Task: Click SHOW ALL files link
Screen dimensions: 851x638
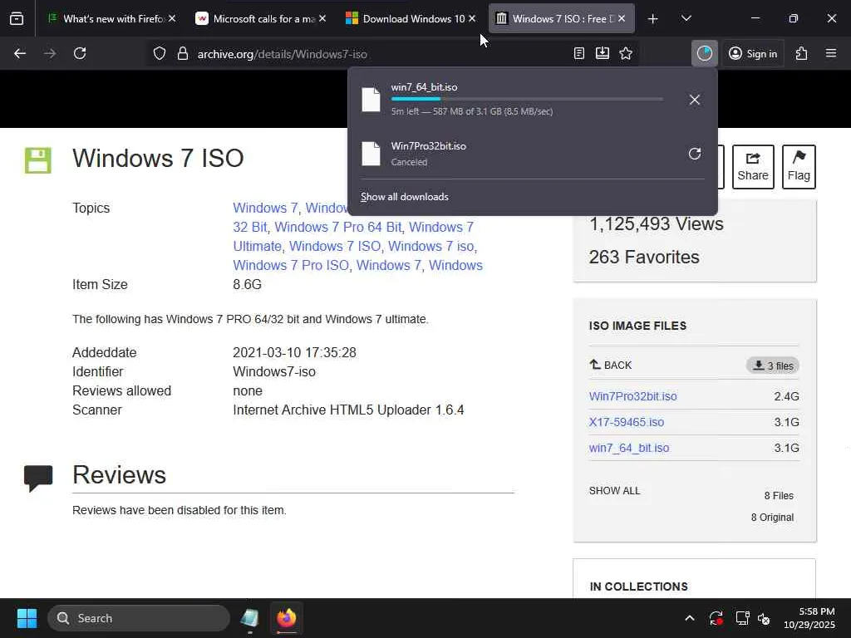Action: coord(614,491)
